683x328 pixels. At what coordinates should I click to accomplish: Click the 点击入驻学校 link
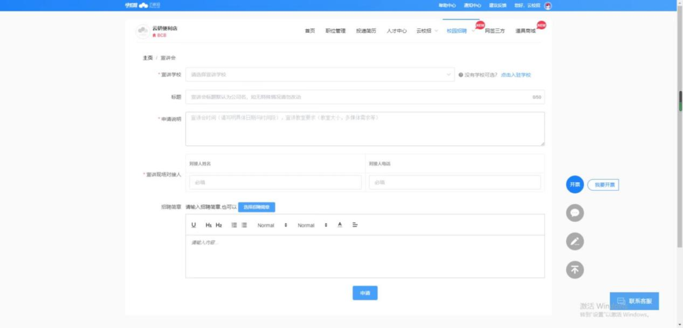point(515,75)
